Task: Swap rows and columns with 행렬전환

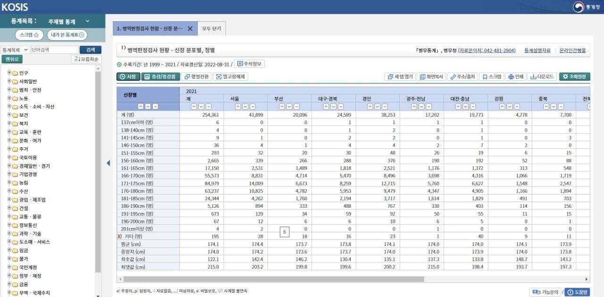Action: click(196, 76)
